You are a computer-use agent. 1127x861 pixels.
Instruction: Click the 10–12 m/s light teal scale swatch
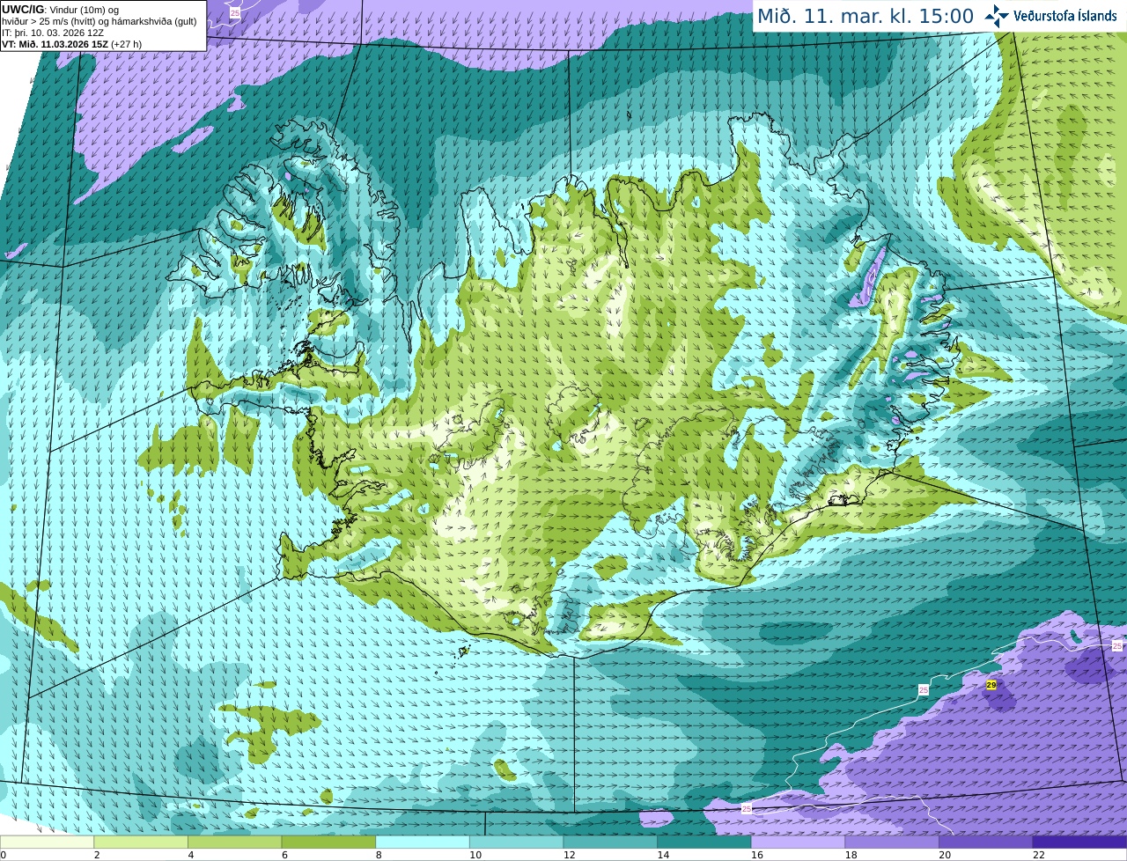pyautogui.click(x=516, y=842)
